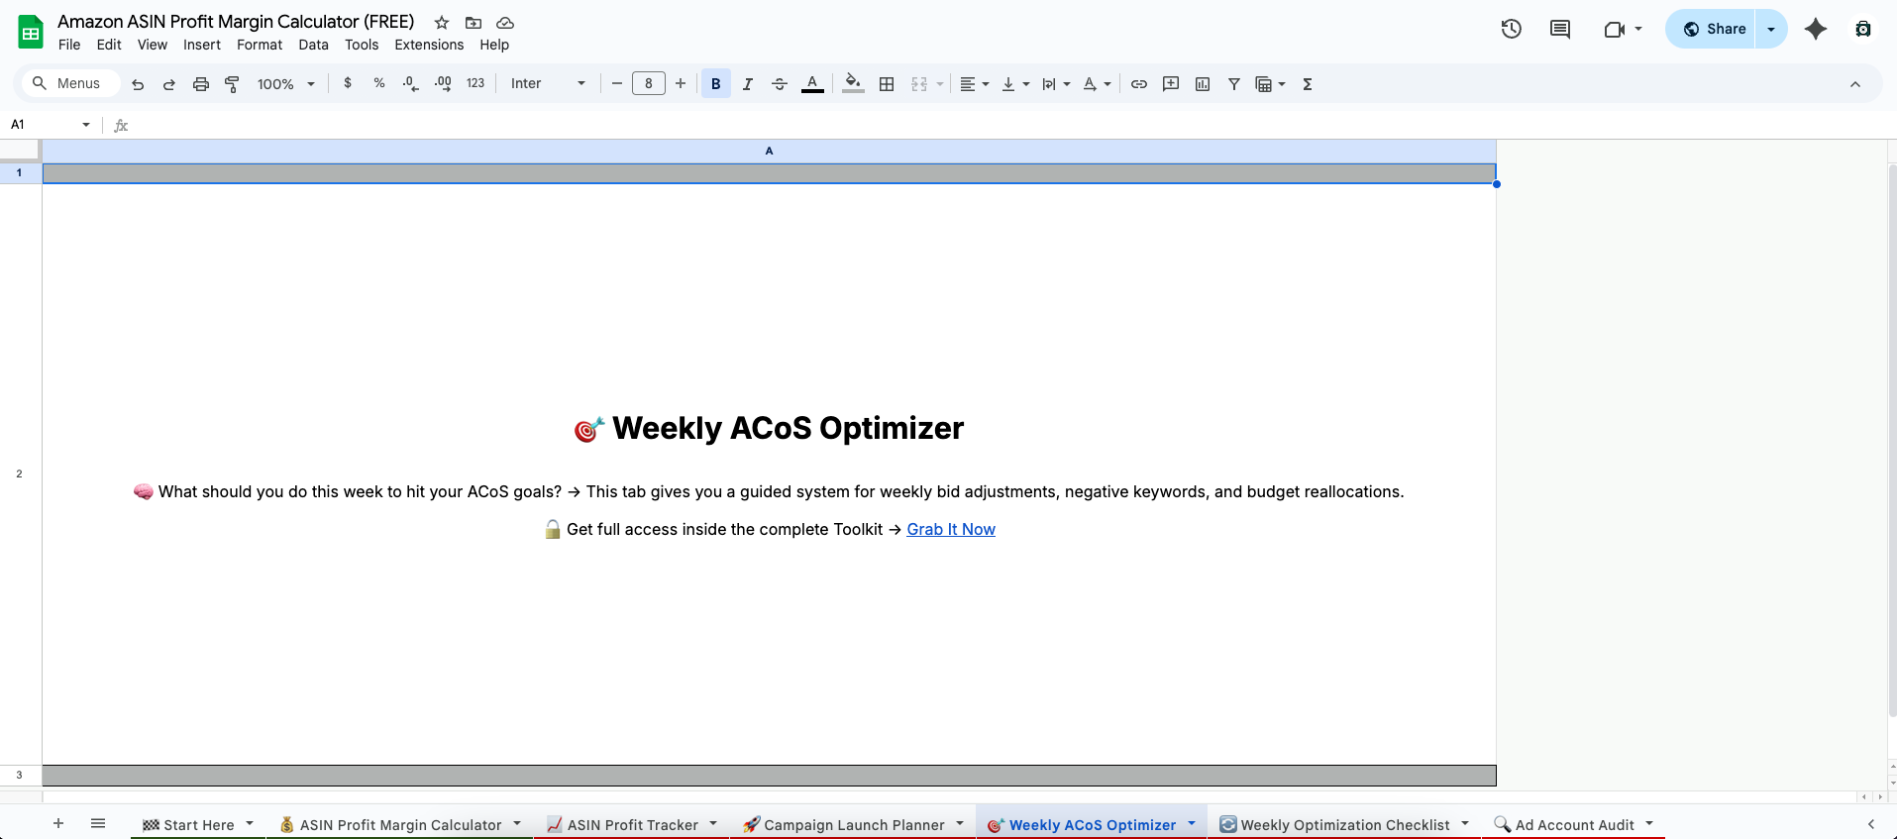
Task: Open the comments panel icon
Action: point(1560,29)
